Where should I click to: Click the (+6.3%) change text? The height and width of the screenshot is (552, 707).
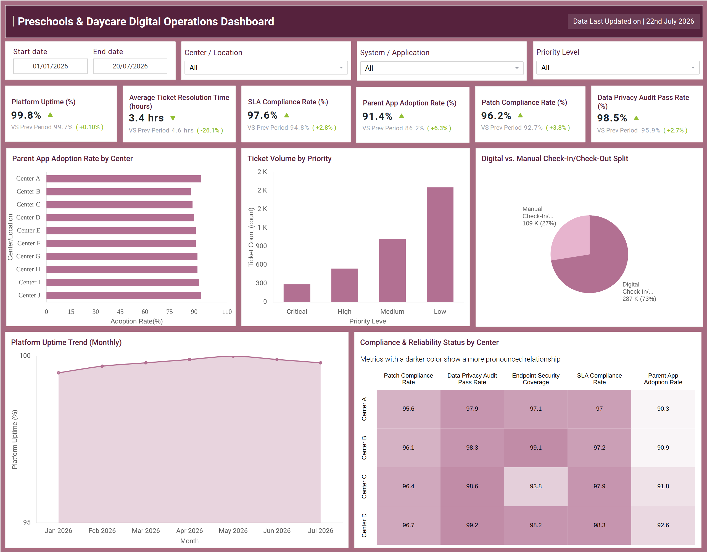[439, 128]
